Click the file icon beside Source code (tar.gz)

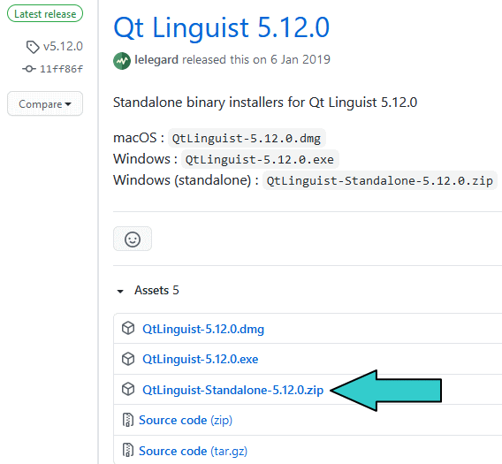(128, 450)
